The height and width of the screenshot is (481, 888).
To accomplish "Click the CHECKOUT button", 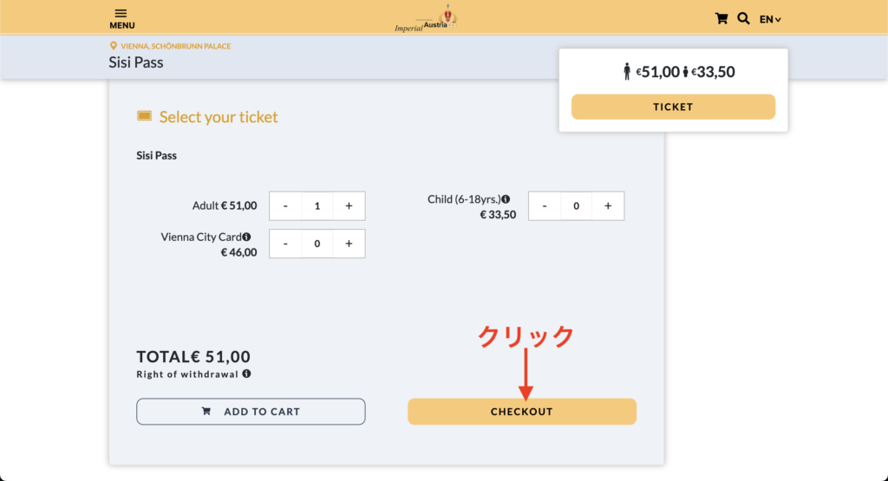I will (x=521, y=412).
